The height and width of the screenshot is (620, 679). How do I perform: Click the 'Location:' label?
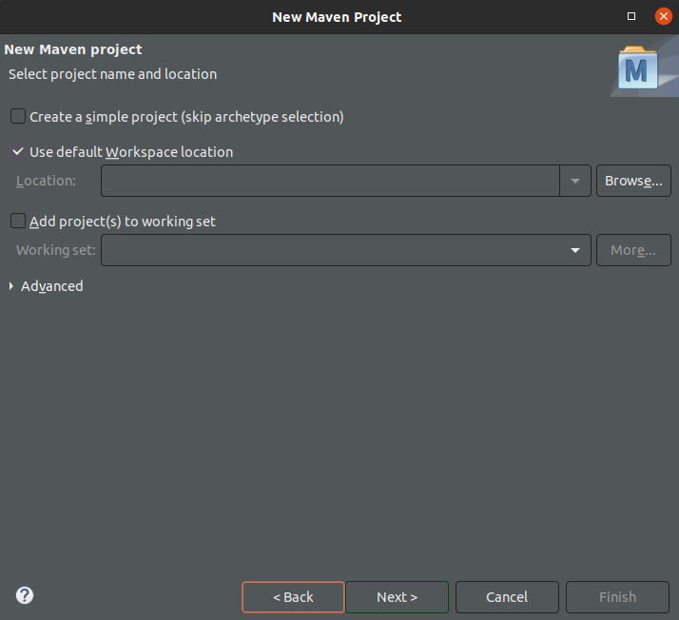point(46,181)
